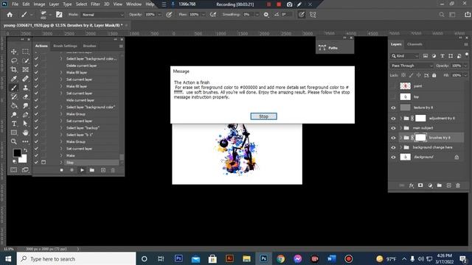Switch to the Brushes tab
The width and height of the screenshot is (472, 265).
pos(89,46)
